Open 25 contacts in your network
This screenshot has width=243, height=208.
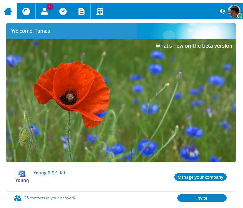coord(50,198)
